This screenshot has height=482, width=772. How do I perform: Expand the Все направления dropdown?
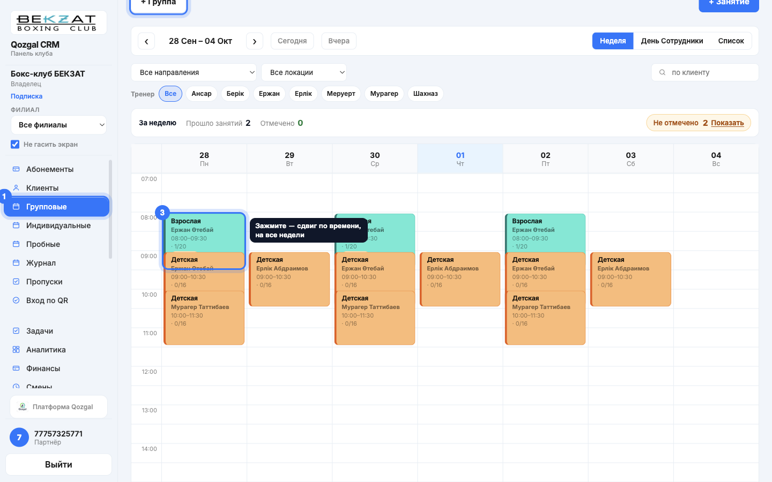(x=194, y=72)
